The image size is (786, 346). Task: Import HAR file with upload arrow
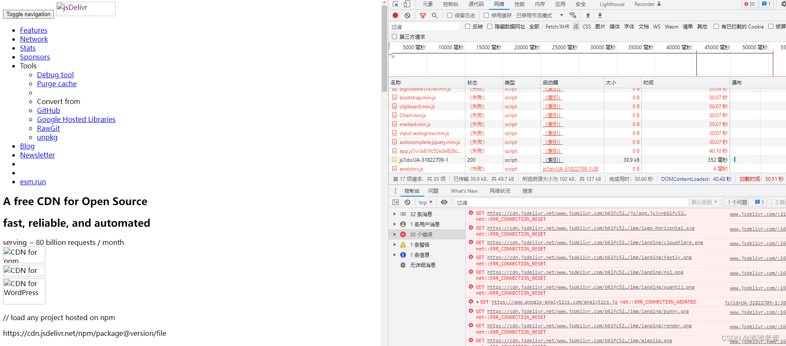click(588, 15)
